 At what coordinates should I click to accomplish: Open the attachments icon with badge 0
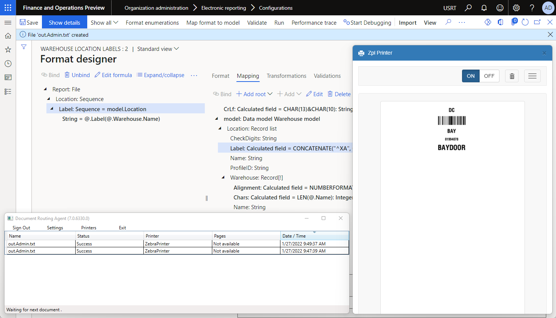tap(514, 22)
